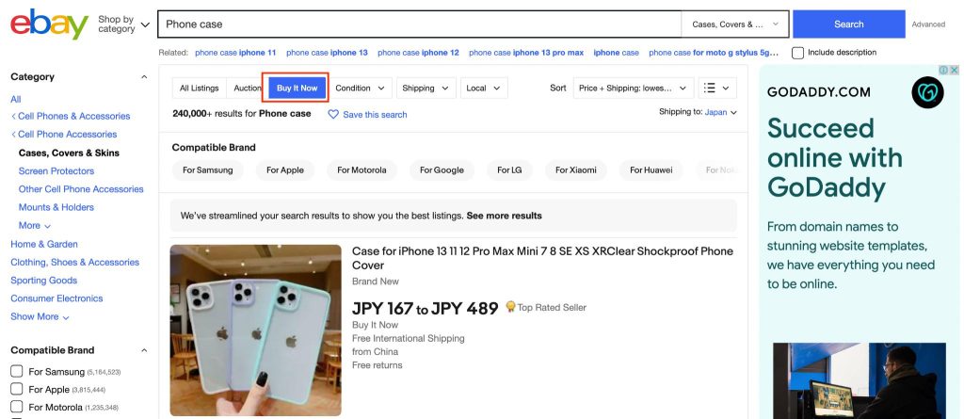Click Save this search link
The width and height of the screenshot is (964, 419).
coord(375,115)
